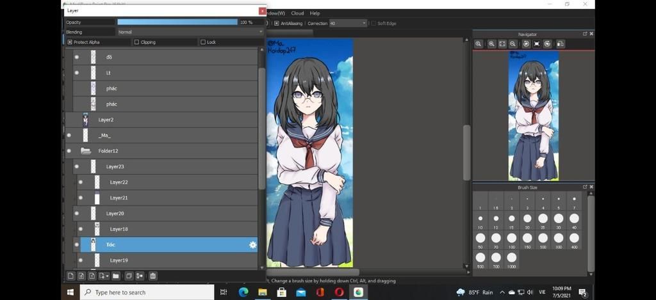656x300 pixels.
Task: Hide the đồ layer
Action: pos(77,57)
